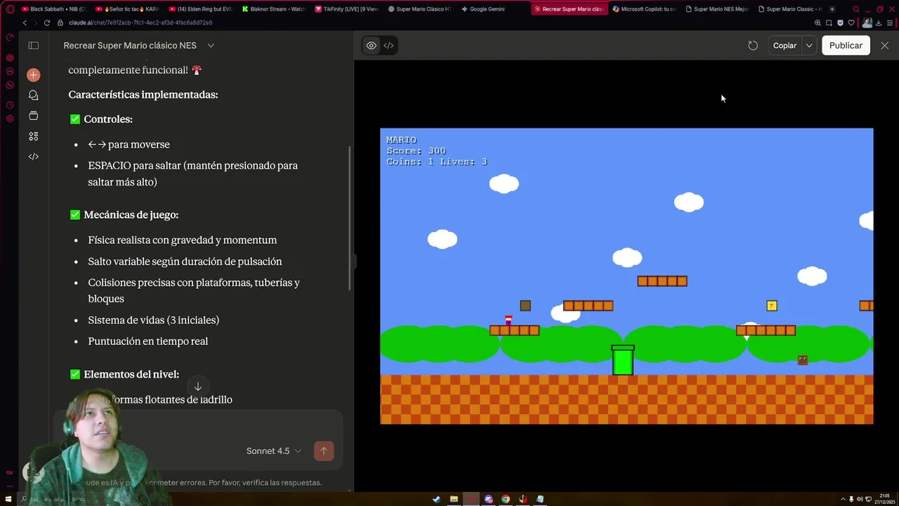Screen dimensions: 899x506
Task: Toggle the Claude sidebar panel icon
Action: [x=33, y=46]
